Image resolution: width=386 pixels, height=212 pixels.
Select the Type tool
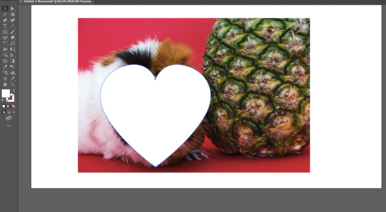5,26
